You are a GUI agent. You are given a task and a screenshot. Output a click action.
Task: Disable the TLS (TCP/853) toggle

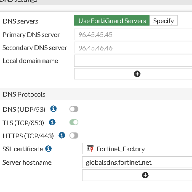74,122
